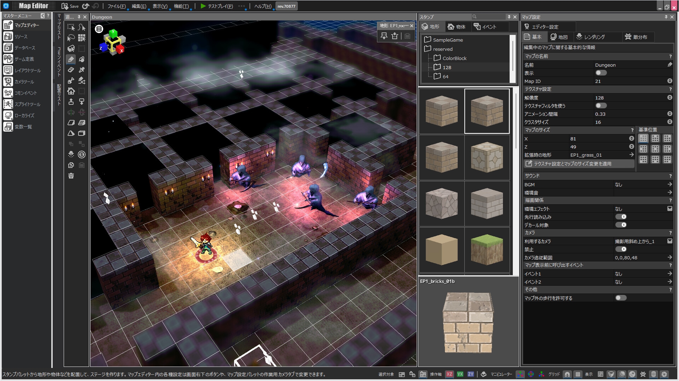Enable the texture filter toggle

601,106
